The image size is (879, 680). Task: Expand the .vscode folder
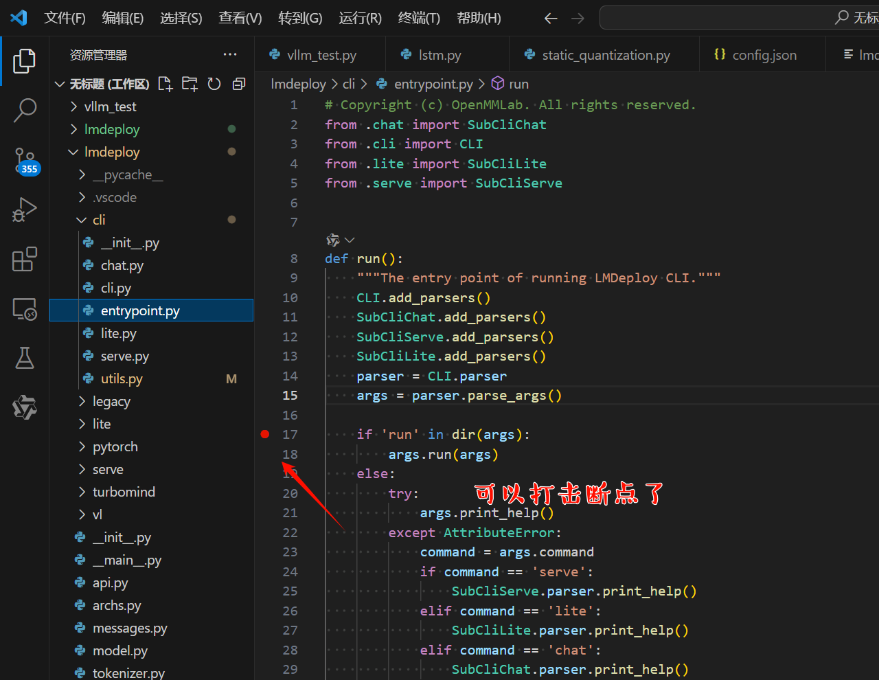[82, 197]
